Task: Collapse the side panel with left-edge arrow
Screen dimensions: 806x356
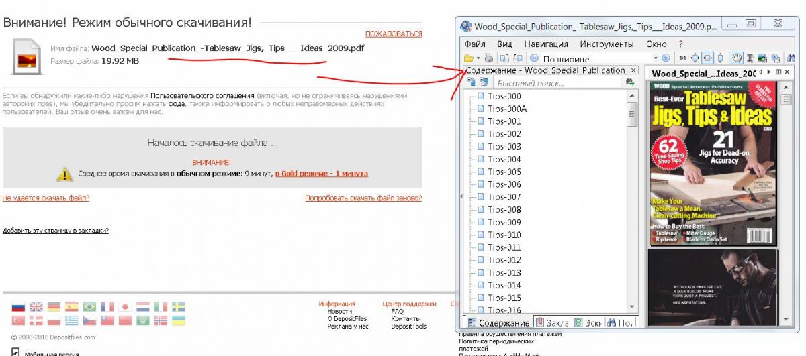Action: [461, 196]
